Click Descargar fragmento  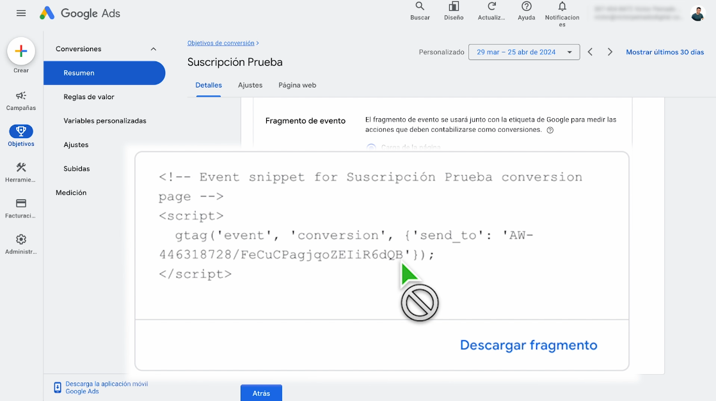[529, 345]
